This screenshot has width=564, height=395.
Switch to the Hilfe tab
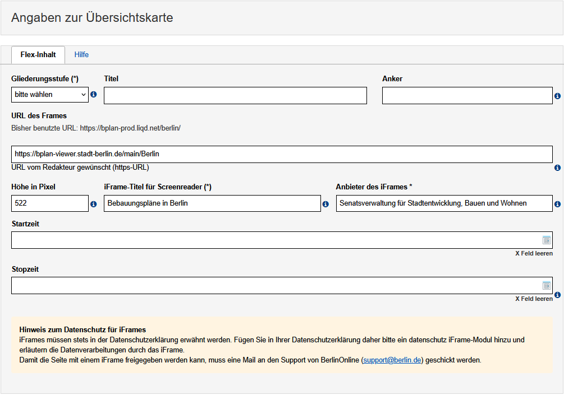click(81, 55)
